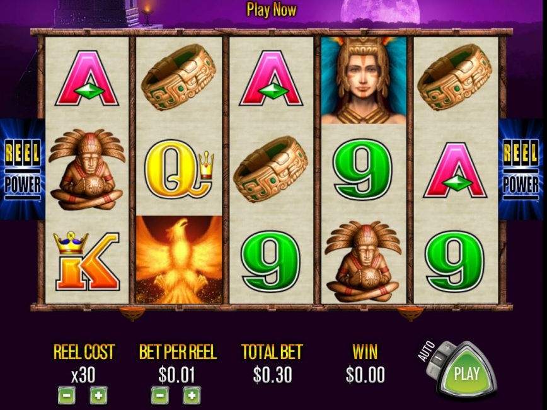Open the Play Now link
Viewport: 547px width, 410px height.
pyautogui.click(x=272, y=9)
